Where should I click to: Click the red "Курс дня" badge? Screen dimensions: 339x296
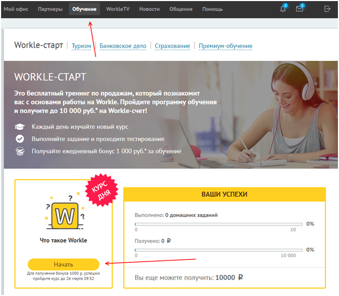point(101,190)
